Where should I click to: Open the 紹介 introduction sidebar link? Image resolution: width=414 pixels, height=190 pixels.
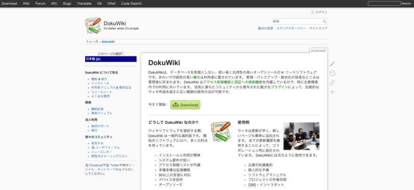104,79
